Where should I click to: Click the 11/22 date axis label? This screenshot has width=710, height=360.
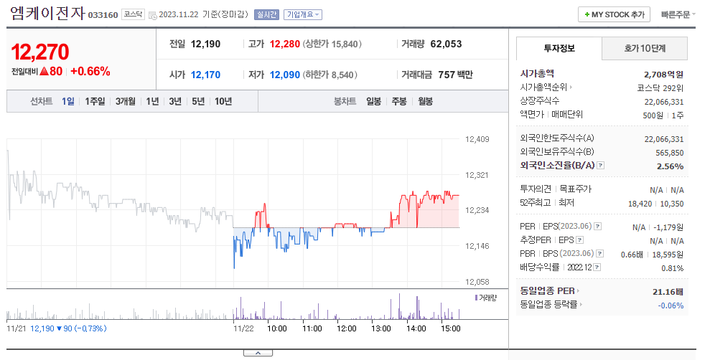(x=243, y=328)
